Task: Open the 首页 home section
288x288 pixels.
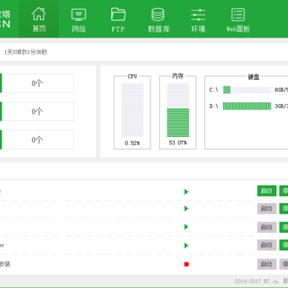Action: click(x=39, y=19)
